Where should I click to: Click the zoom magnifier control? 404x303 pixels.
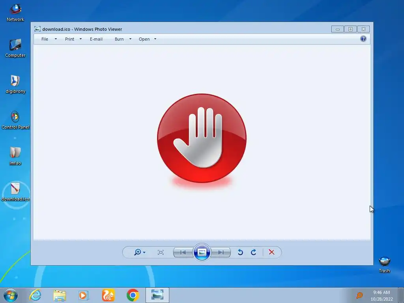(138, 252)
